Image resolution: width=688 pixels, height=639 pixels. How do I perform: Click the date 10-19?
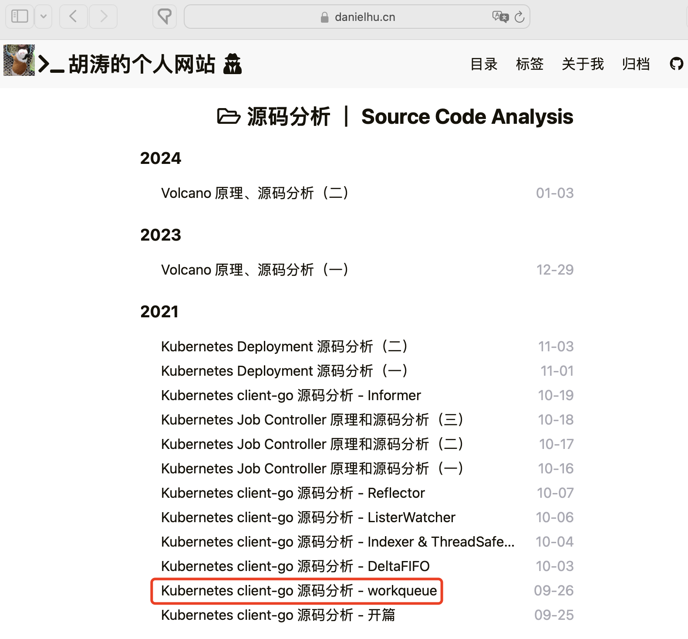pos(556,395)
